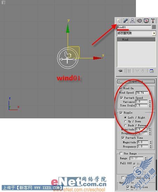Viewport: 158px width, 192px height.
Task: Enable the Use Range checkbox
Action: point(121,154)
